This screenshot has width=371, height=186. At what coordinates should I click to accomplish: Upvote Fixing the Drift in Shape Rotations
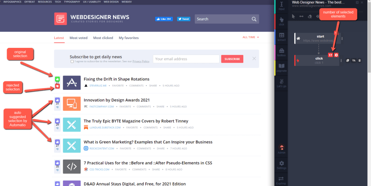click(x=57, y=79)
